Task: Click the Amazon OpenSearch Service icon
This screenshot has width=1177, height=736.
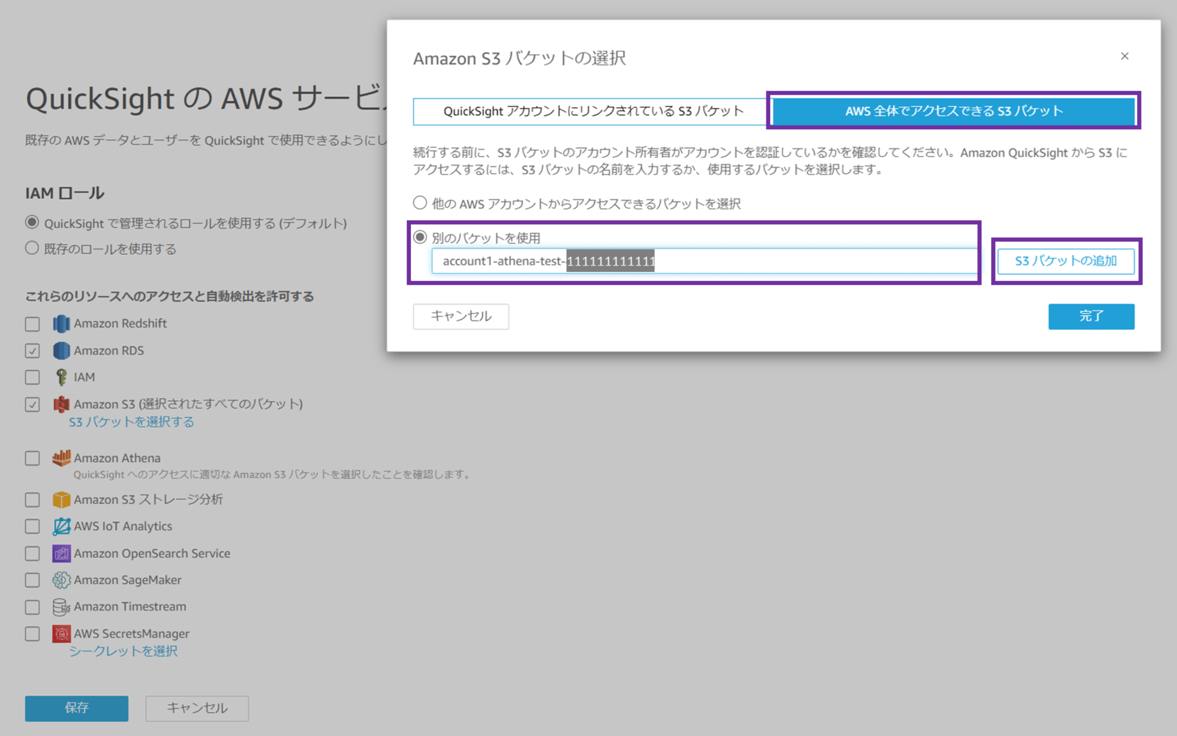Action: point(61,553)
